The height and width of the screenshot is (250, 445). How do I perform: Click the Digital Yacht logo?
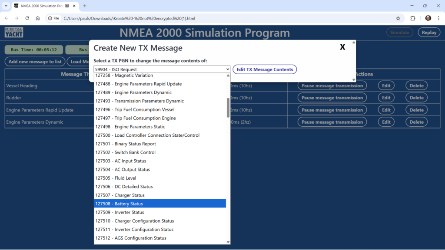pos(14,33)
